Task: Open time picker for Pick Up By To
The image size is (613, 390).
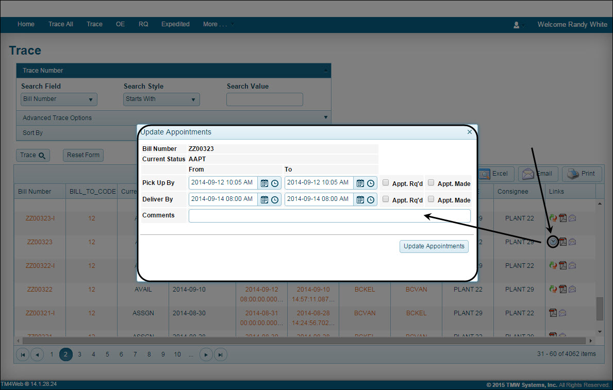Action: [x=371, y=183]
